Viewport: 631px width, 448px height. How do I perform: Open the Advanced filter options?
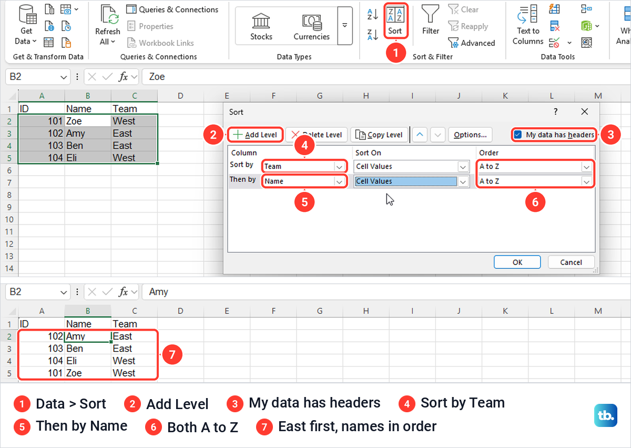tap(471, 43)
